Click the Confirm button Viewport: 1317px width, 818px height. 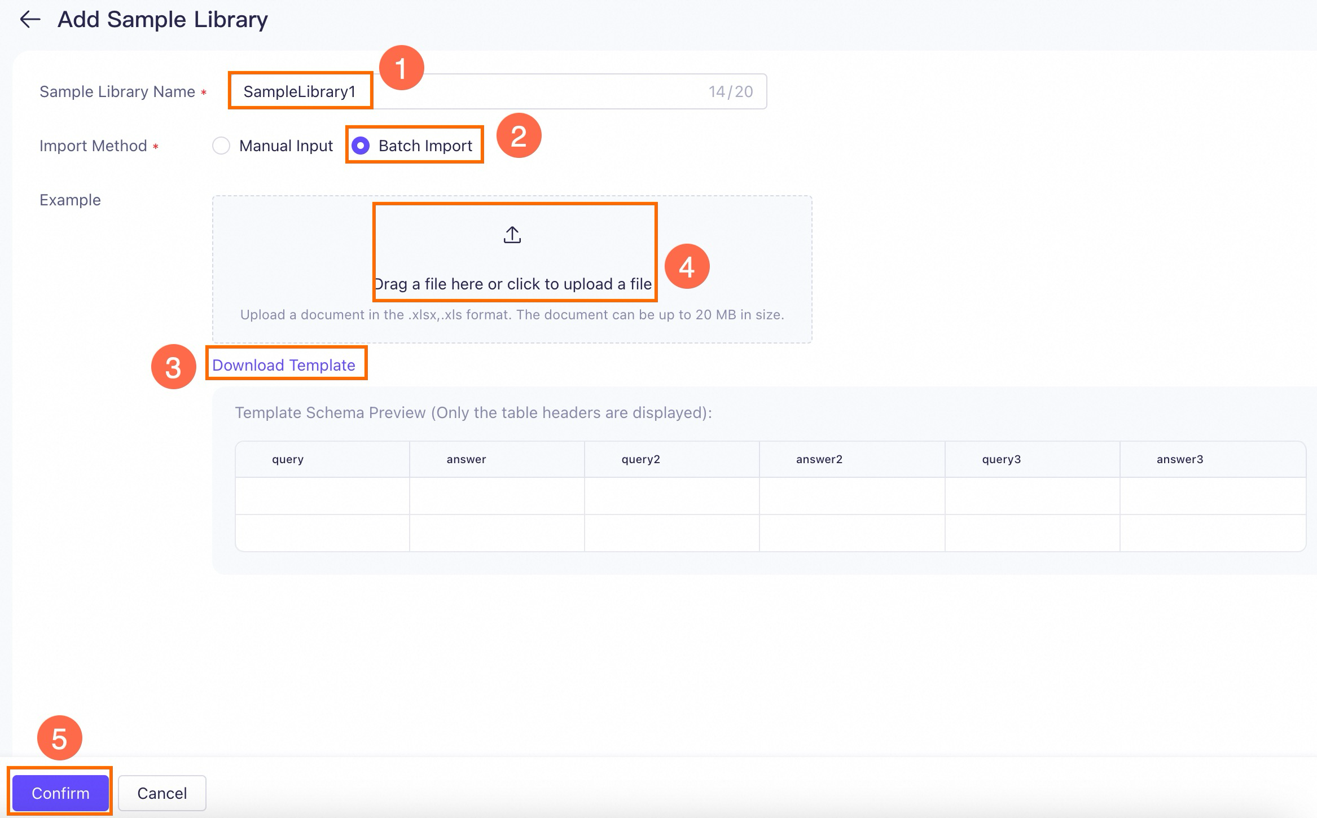(x=60, y=793)
